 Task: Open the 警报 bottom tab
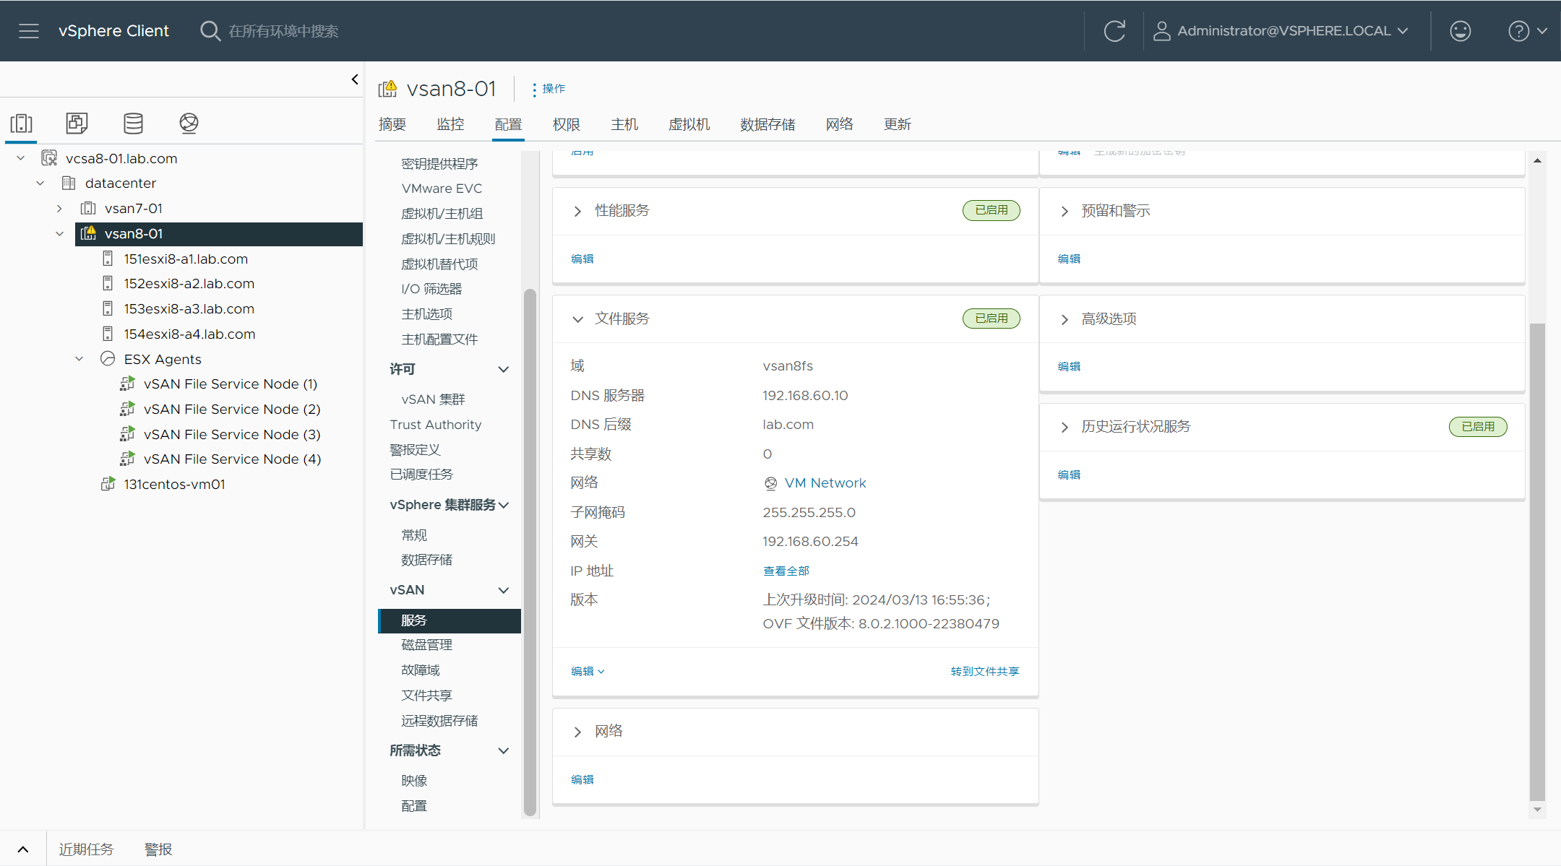(158, 849)
